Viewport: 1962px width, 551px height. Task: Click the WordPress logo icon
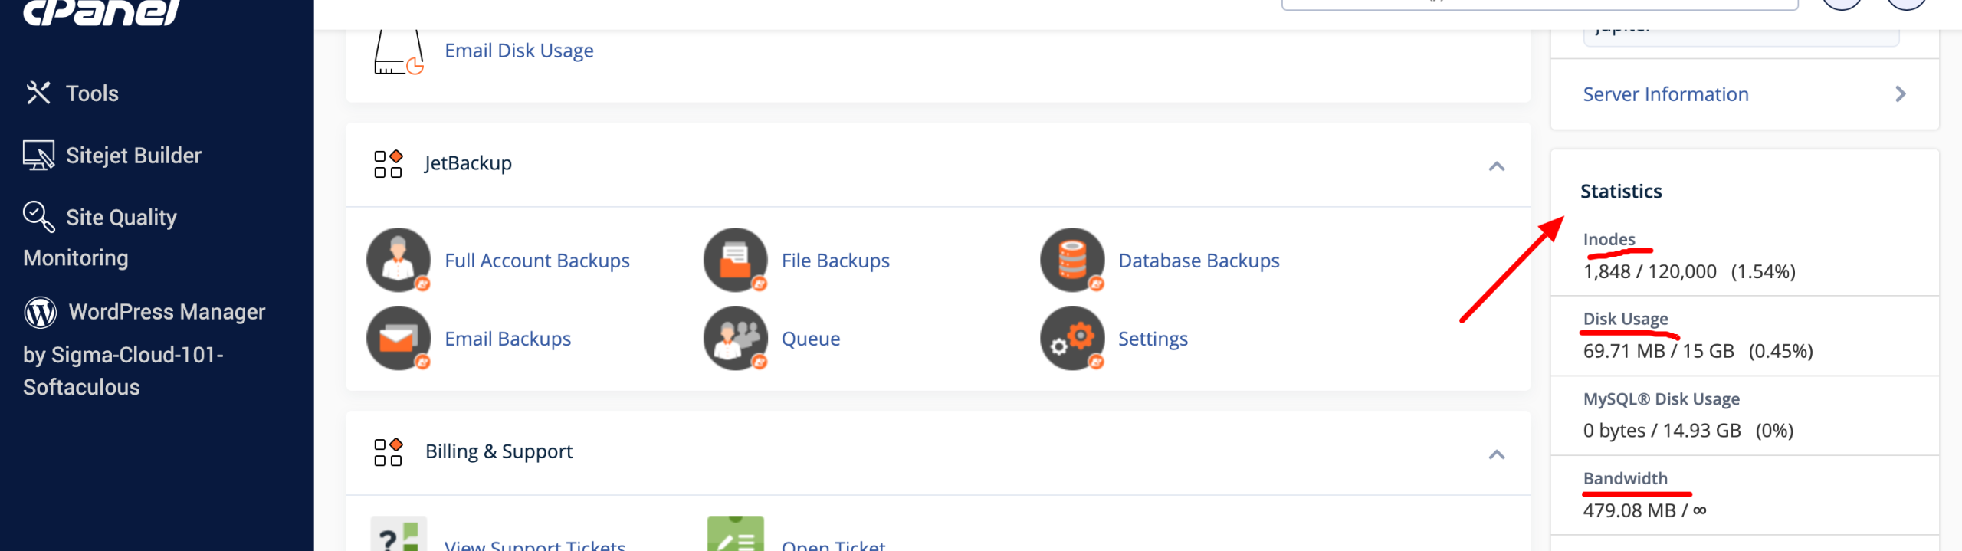coord(40,312)
